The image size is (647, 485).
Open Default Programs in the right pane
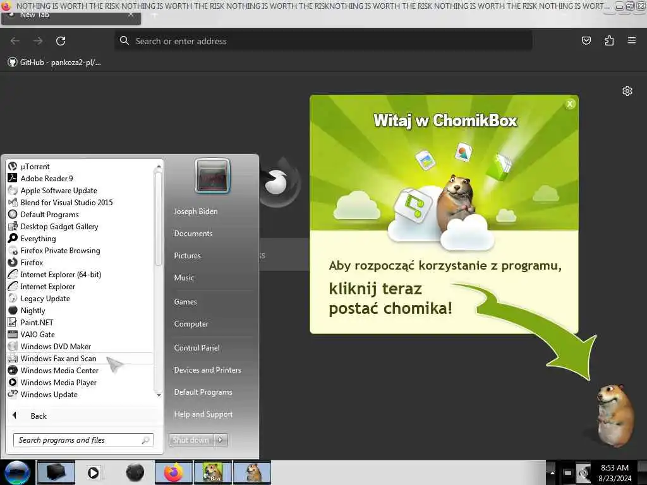coord(203,392)
